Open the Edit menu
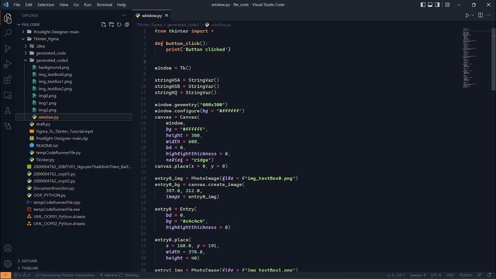496x279 pixels. 29,5
